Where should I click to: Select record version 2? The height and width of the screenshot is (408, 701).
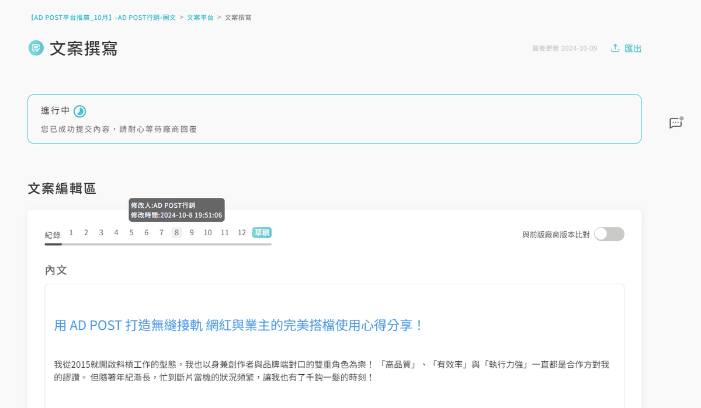point(86,232)
